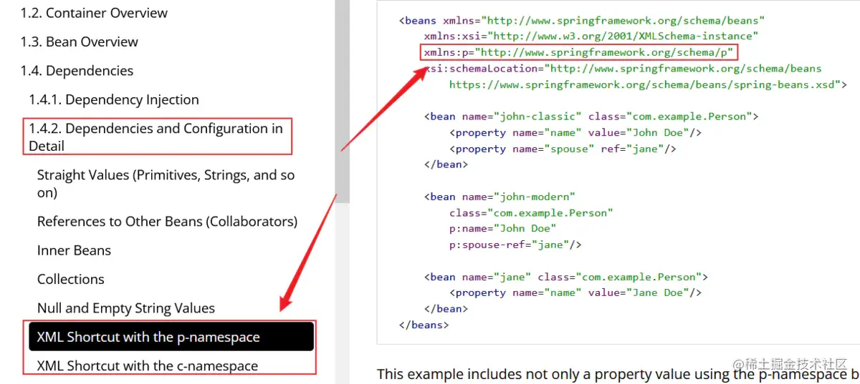Image resolution: width=860 pixels, height=384 pixels.
Task: Select XML Shortcut with the p-namespace
Action: point(171,337)
